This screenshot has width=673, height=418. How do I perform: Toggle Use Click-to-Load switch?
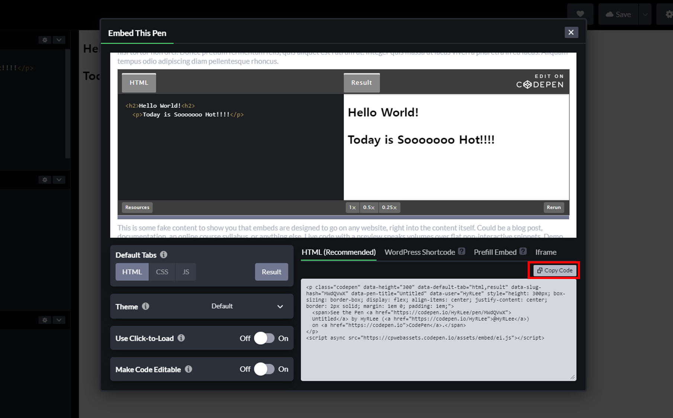264,338
